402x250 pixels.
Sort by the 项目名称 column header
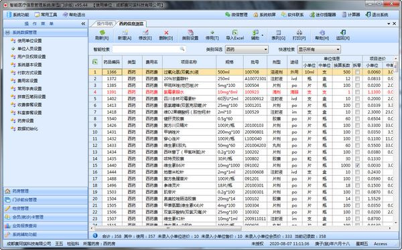click(x=189, y=62)
